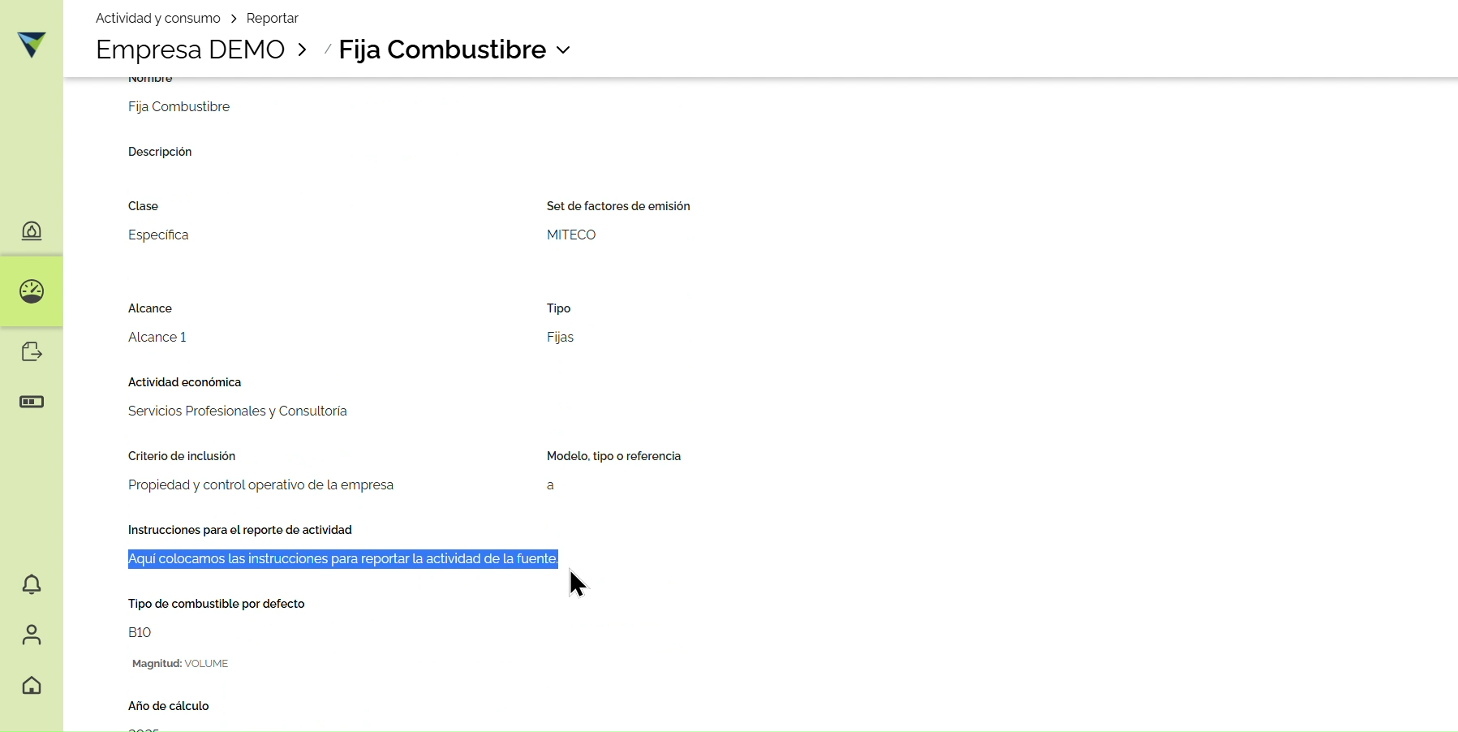Click small slash icon before Fija Combustibre

coord(327,50)
